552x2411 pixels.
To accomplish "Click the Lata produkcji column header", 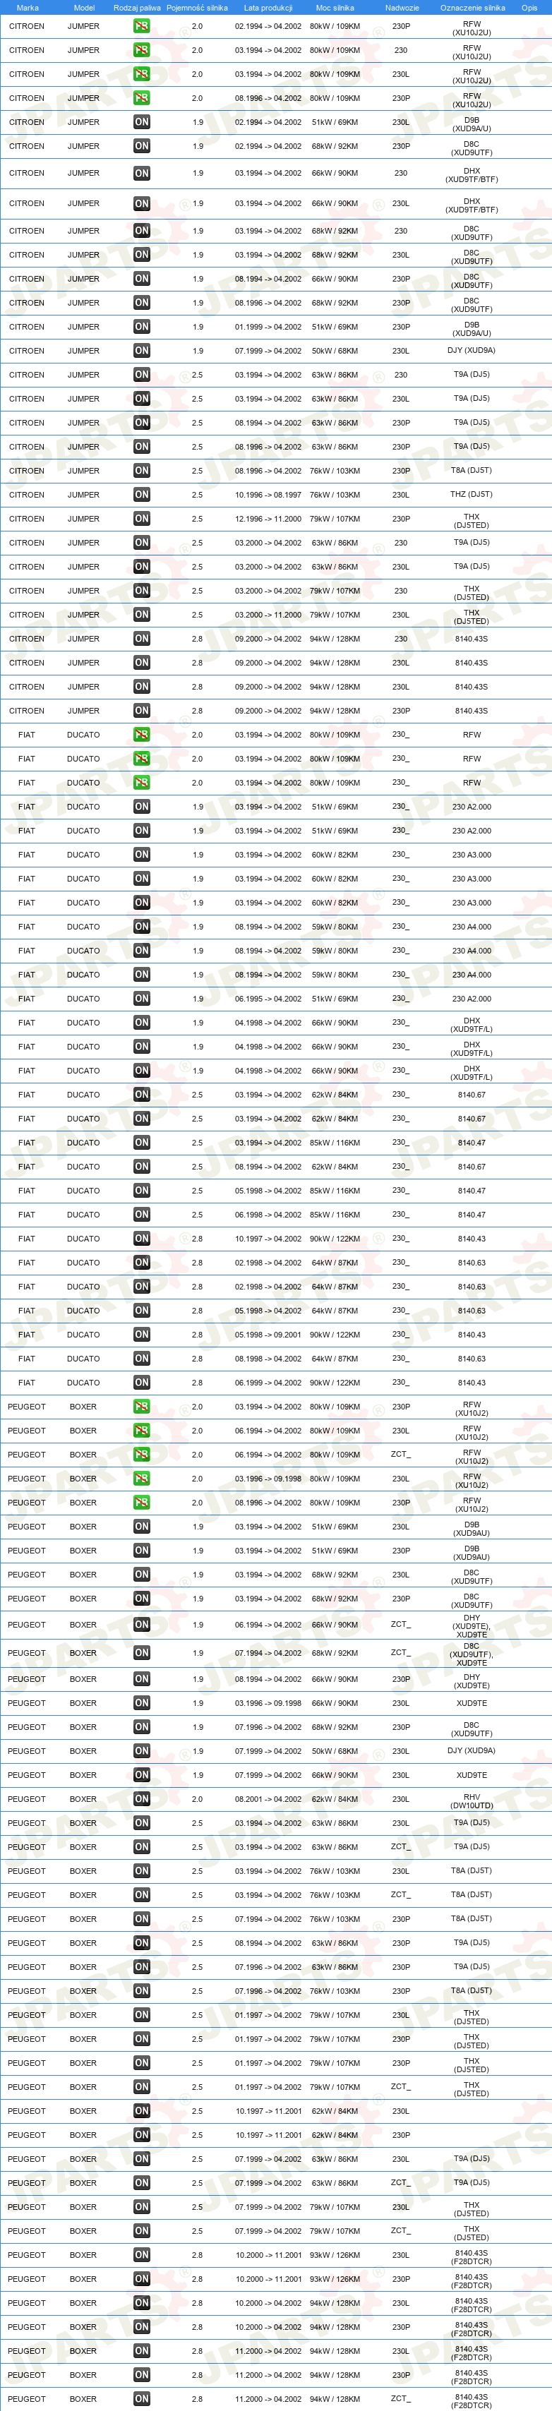I will click(x=268, y=8).
